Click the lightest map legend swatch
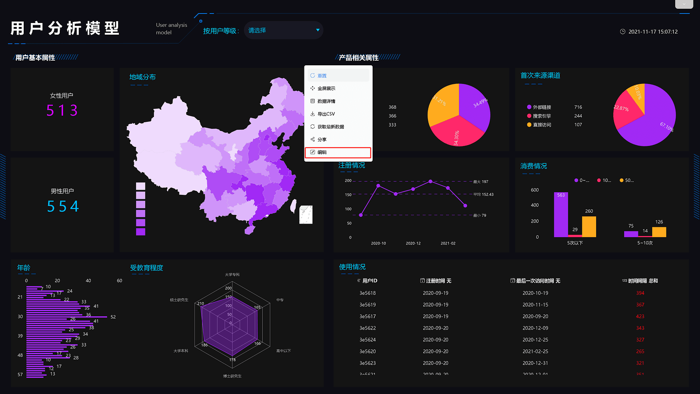 [x=140, y=186]
